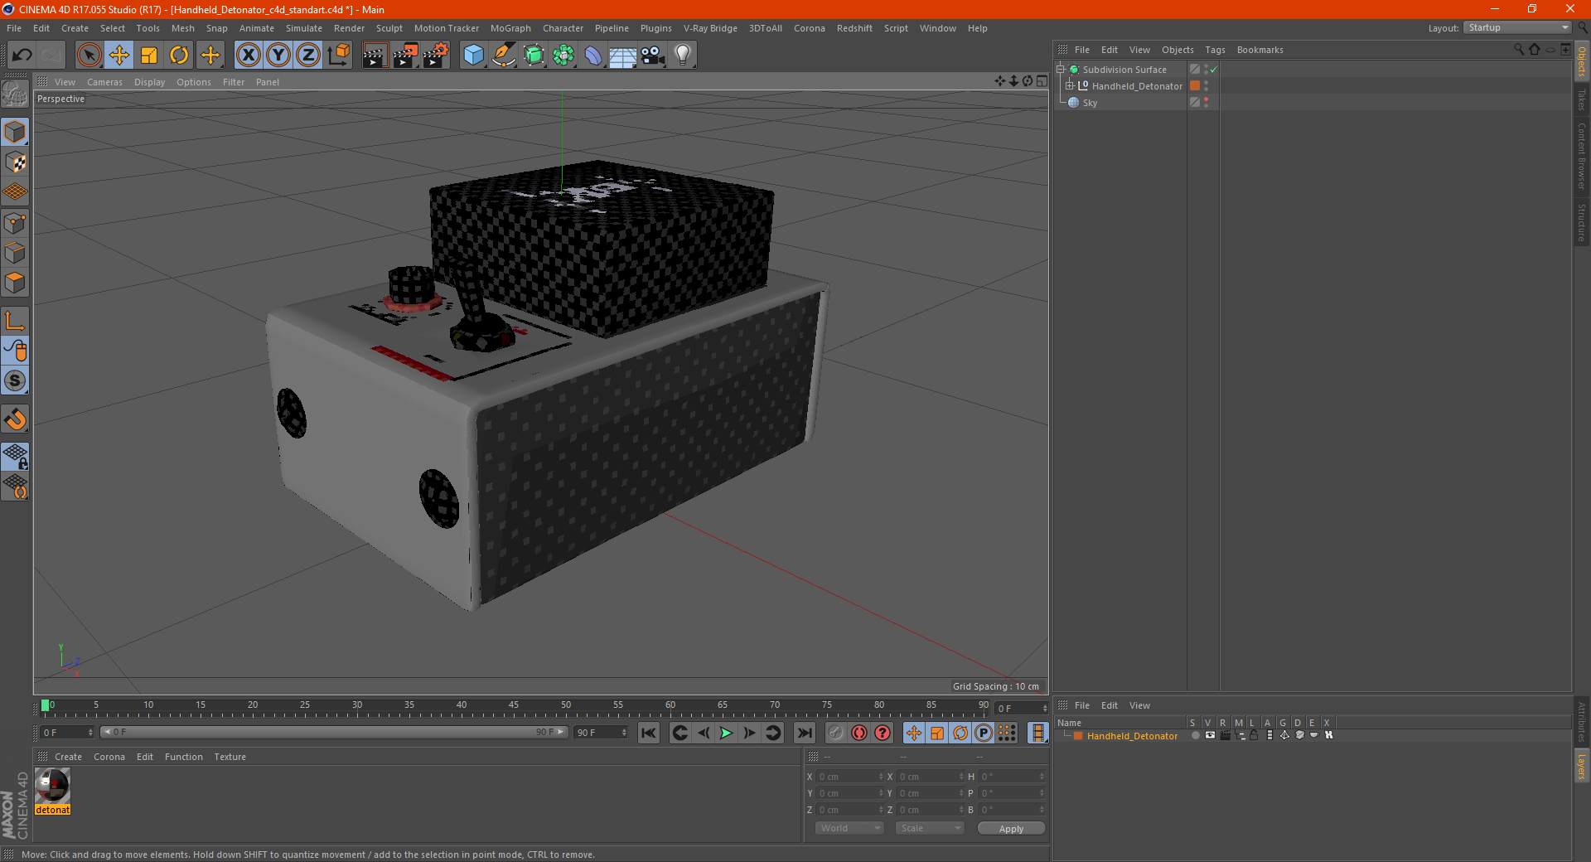Image resolution: width=1591 pixels, height=862 pixels.
Task: Open Edit Render Settings
Action: coord(436,56)
